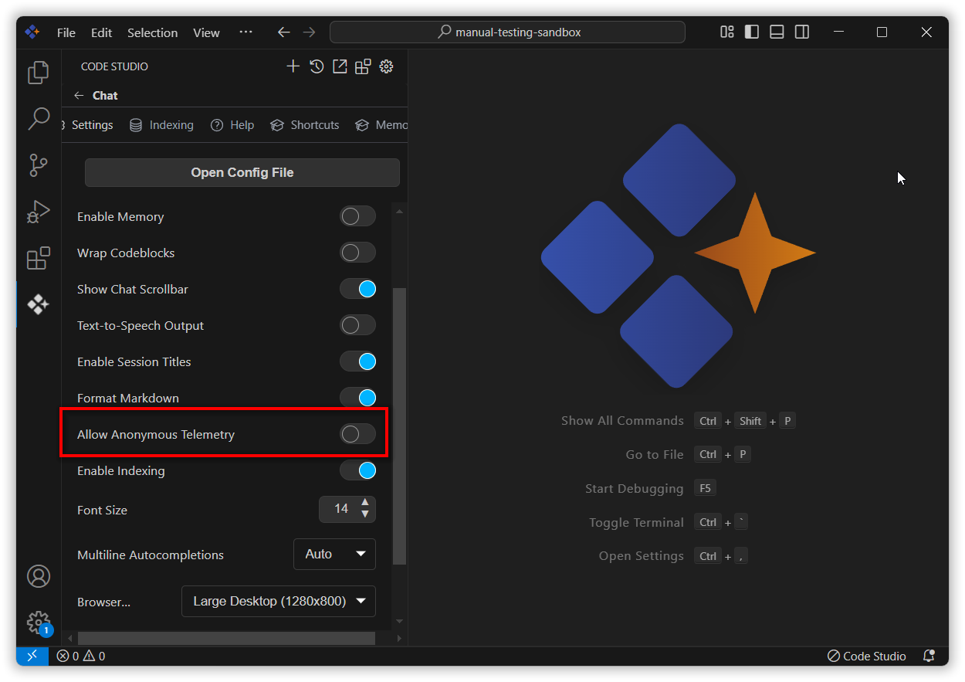Toggle the bottom panel layout icon
This screenshot has height=682, width=965.
pos(777,32)
